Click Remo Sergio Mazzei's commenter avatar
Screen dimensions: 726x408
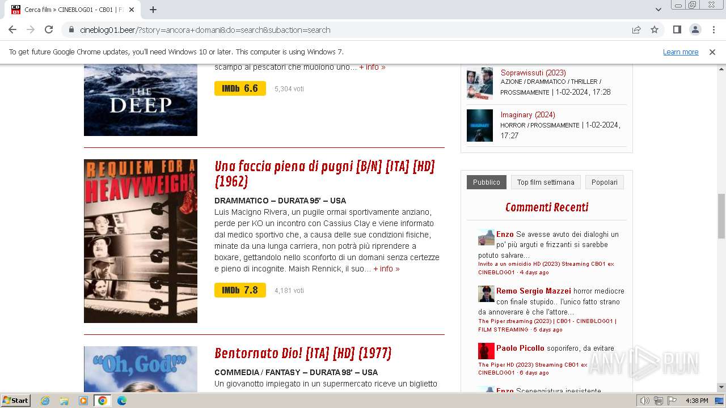click(486, 294)
